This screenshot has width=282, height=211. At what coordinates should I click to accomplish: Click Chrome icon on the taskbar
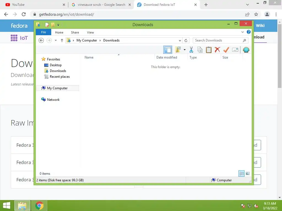39,206
